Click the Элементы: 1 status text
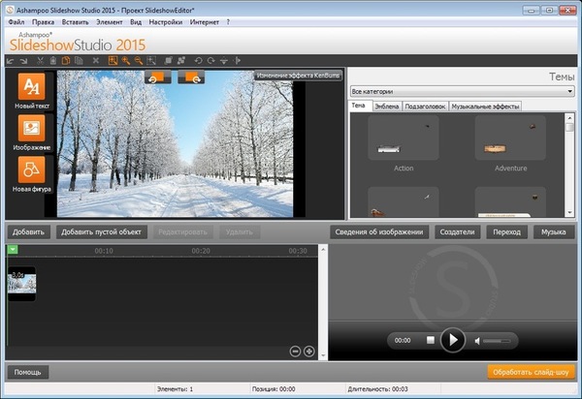The image size is (582, 399). pyautogui.click(x=175, y=389)
